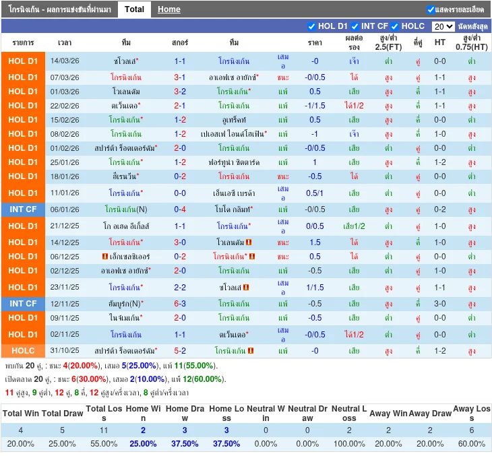Open ซโวลเล่ team link in 14/03/26 row
Viewport: 492px width, 456px height.
(126, 61)
